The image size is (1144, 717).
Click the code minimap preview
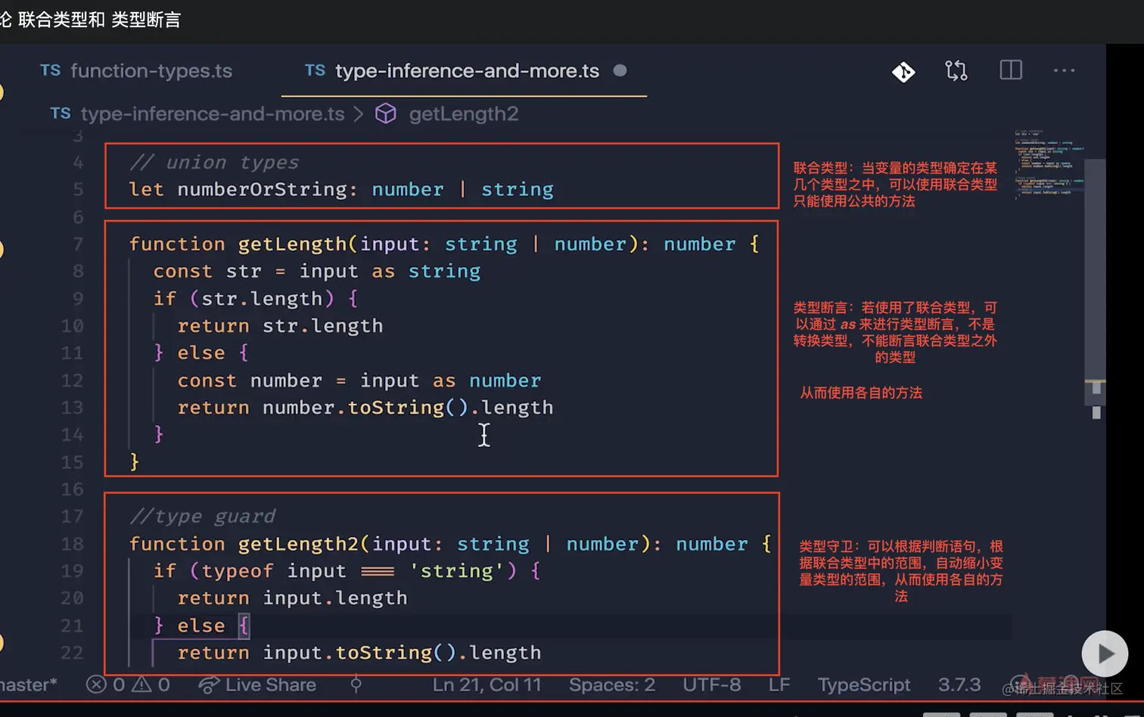click(1049, 166)
